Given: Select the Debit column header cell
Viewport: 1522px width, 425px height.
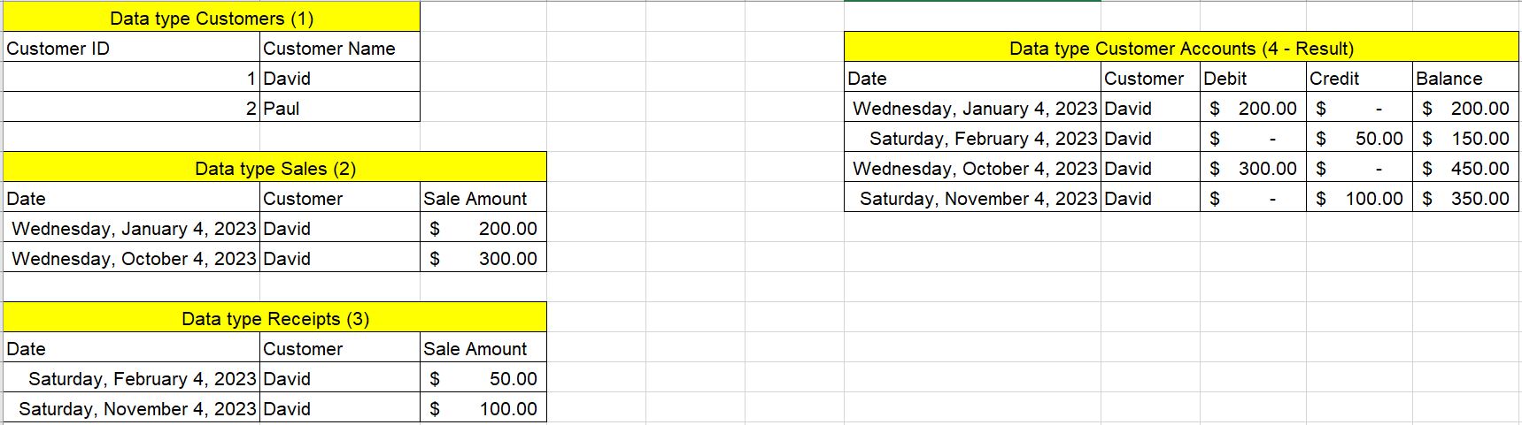Looking at the screenshot, I should point(1253,78).
